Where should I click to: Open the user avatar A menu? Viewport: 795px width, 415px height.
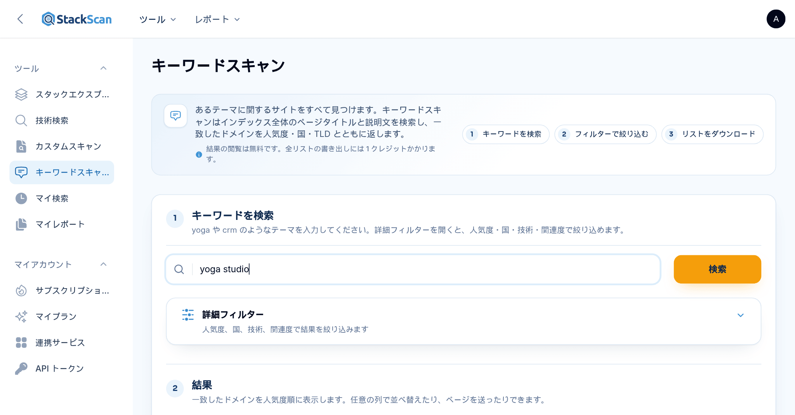(776, 19)
